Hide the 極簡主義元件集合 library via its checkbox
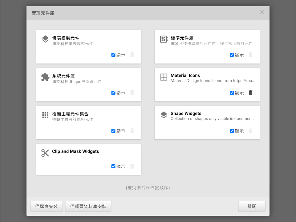 coord(113,131)
